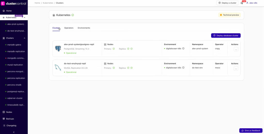Click the ClusterControl logo
Image resolution: width=264 pixels, height=134 pixels.
13,4
